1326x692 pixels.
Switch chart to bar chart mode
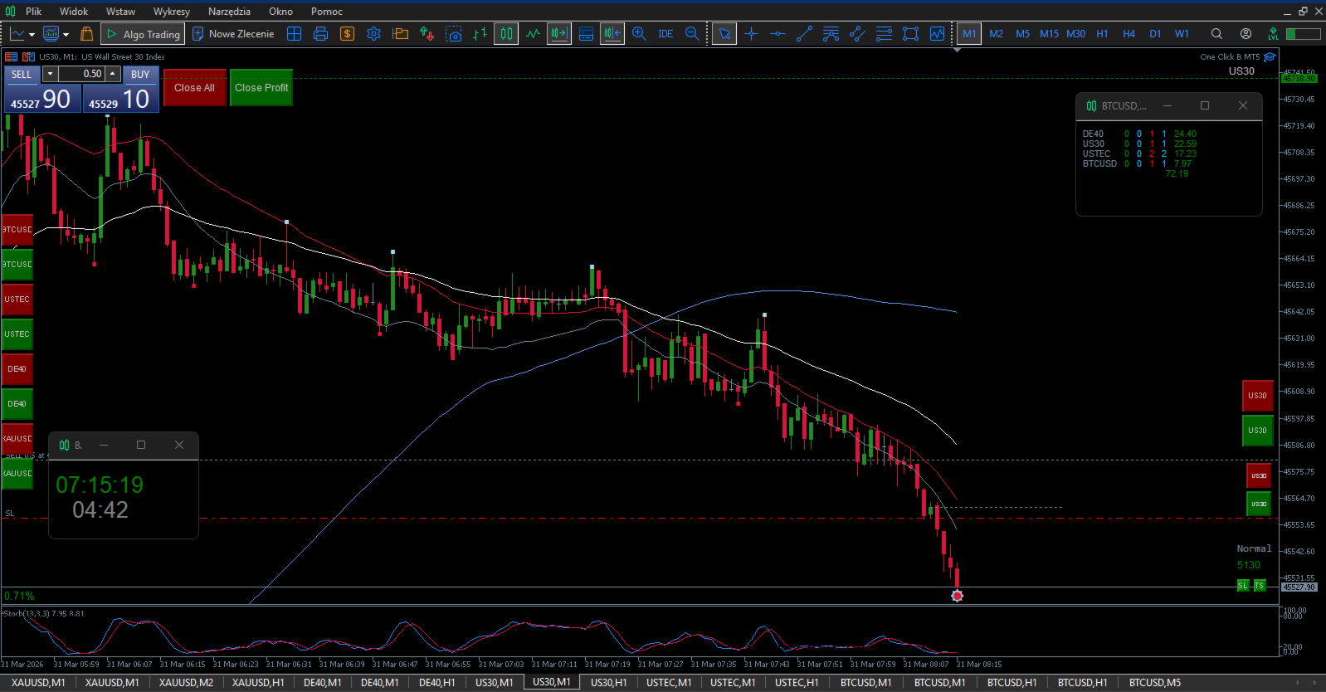click(x=480, y=34)
